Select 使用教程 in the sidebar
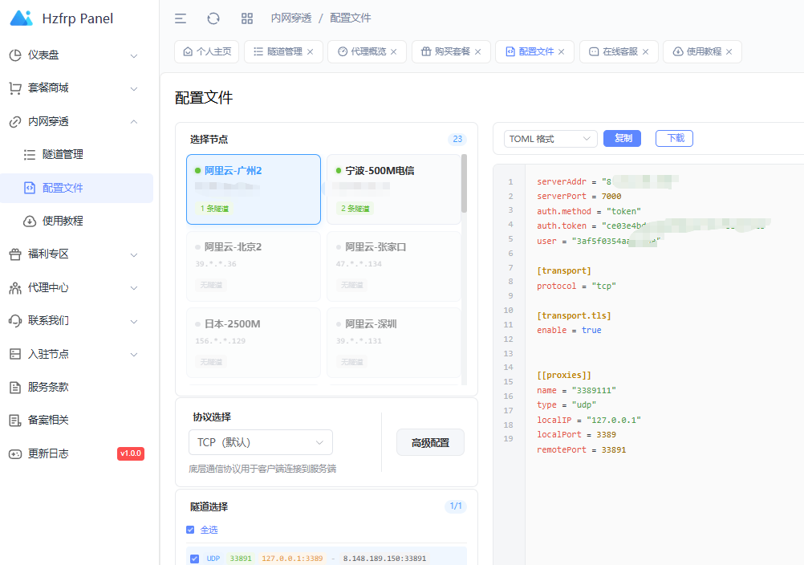804x565 pixels. coord(76,221)
